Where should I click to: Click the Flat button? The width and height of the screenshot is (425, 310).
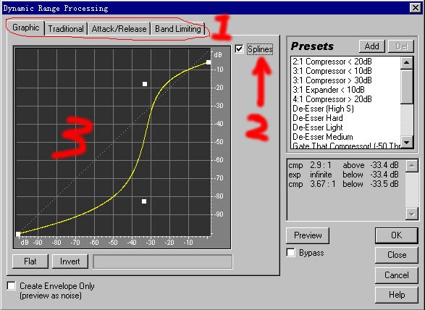pyautogui.click(x=30, y=261)
